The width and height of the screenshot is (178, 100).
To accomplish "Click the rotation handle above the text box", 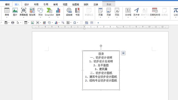I will (101, 46).
